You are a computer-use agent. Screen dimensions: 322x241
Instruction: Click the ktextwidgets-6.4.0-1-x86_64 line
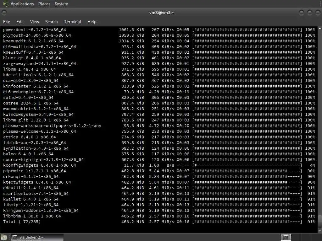[159, 182]
